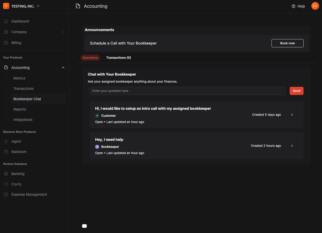
Task: Click the Agent person icon
Action: (x=6, y=141)
